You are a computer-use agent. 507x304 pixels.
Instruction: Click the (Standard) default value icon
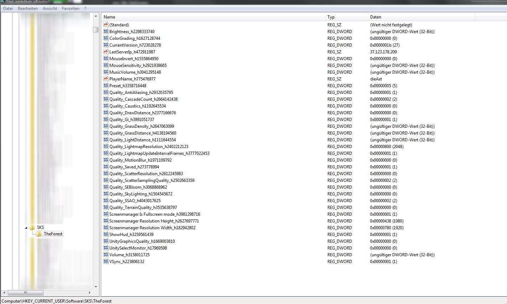[x=105, y=25]
